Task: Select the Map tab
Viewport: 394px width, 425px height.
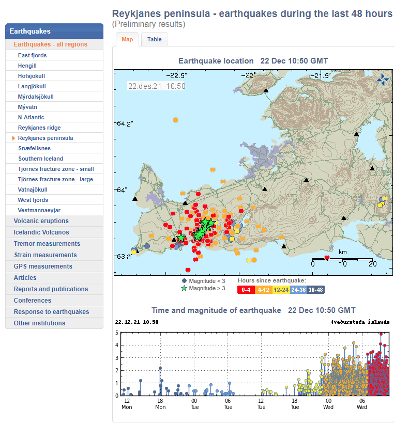Action: [x=127, y=39]
